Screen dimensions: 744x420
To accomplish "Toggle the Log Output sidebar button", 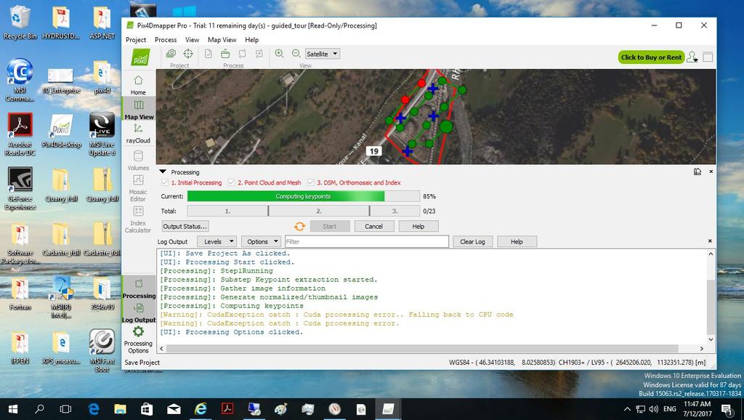I will (139, 312).
